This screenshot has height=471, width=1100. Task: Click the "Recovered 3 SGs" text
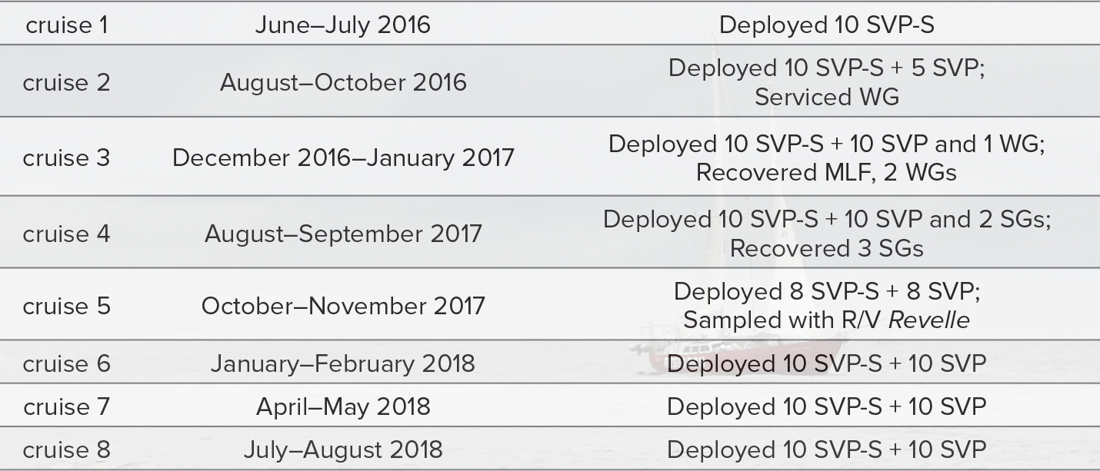point(827,248)
